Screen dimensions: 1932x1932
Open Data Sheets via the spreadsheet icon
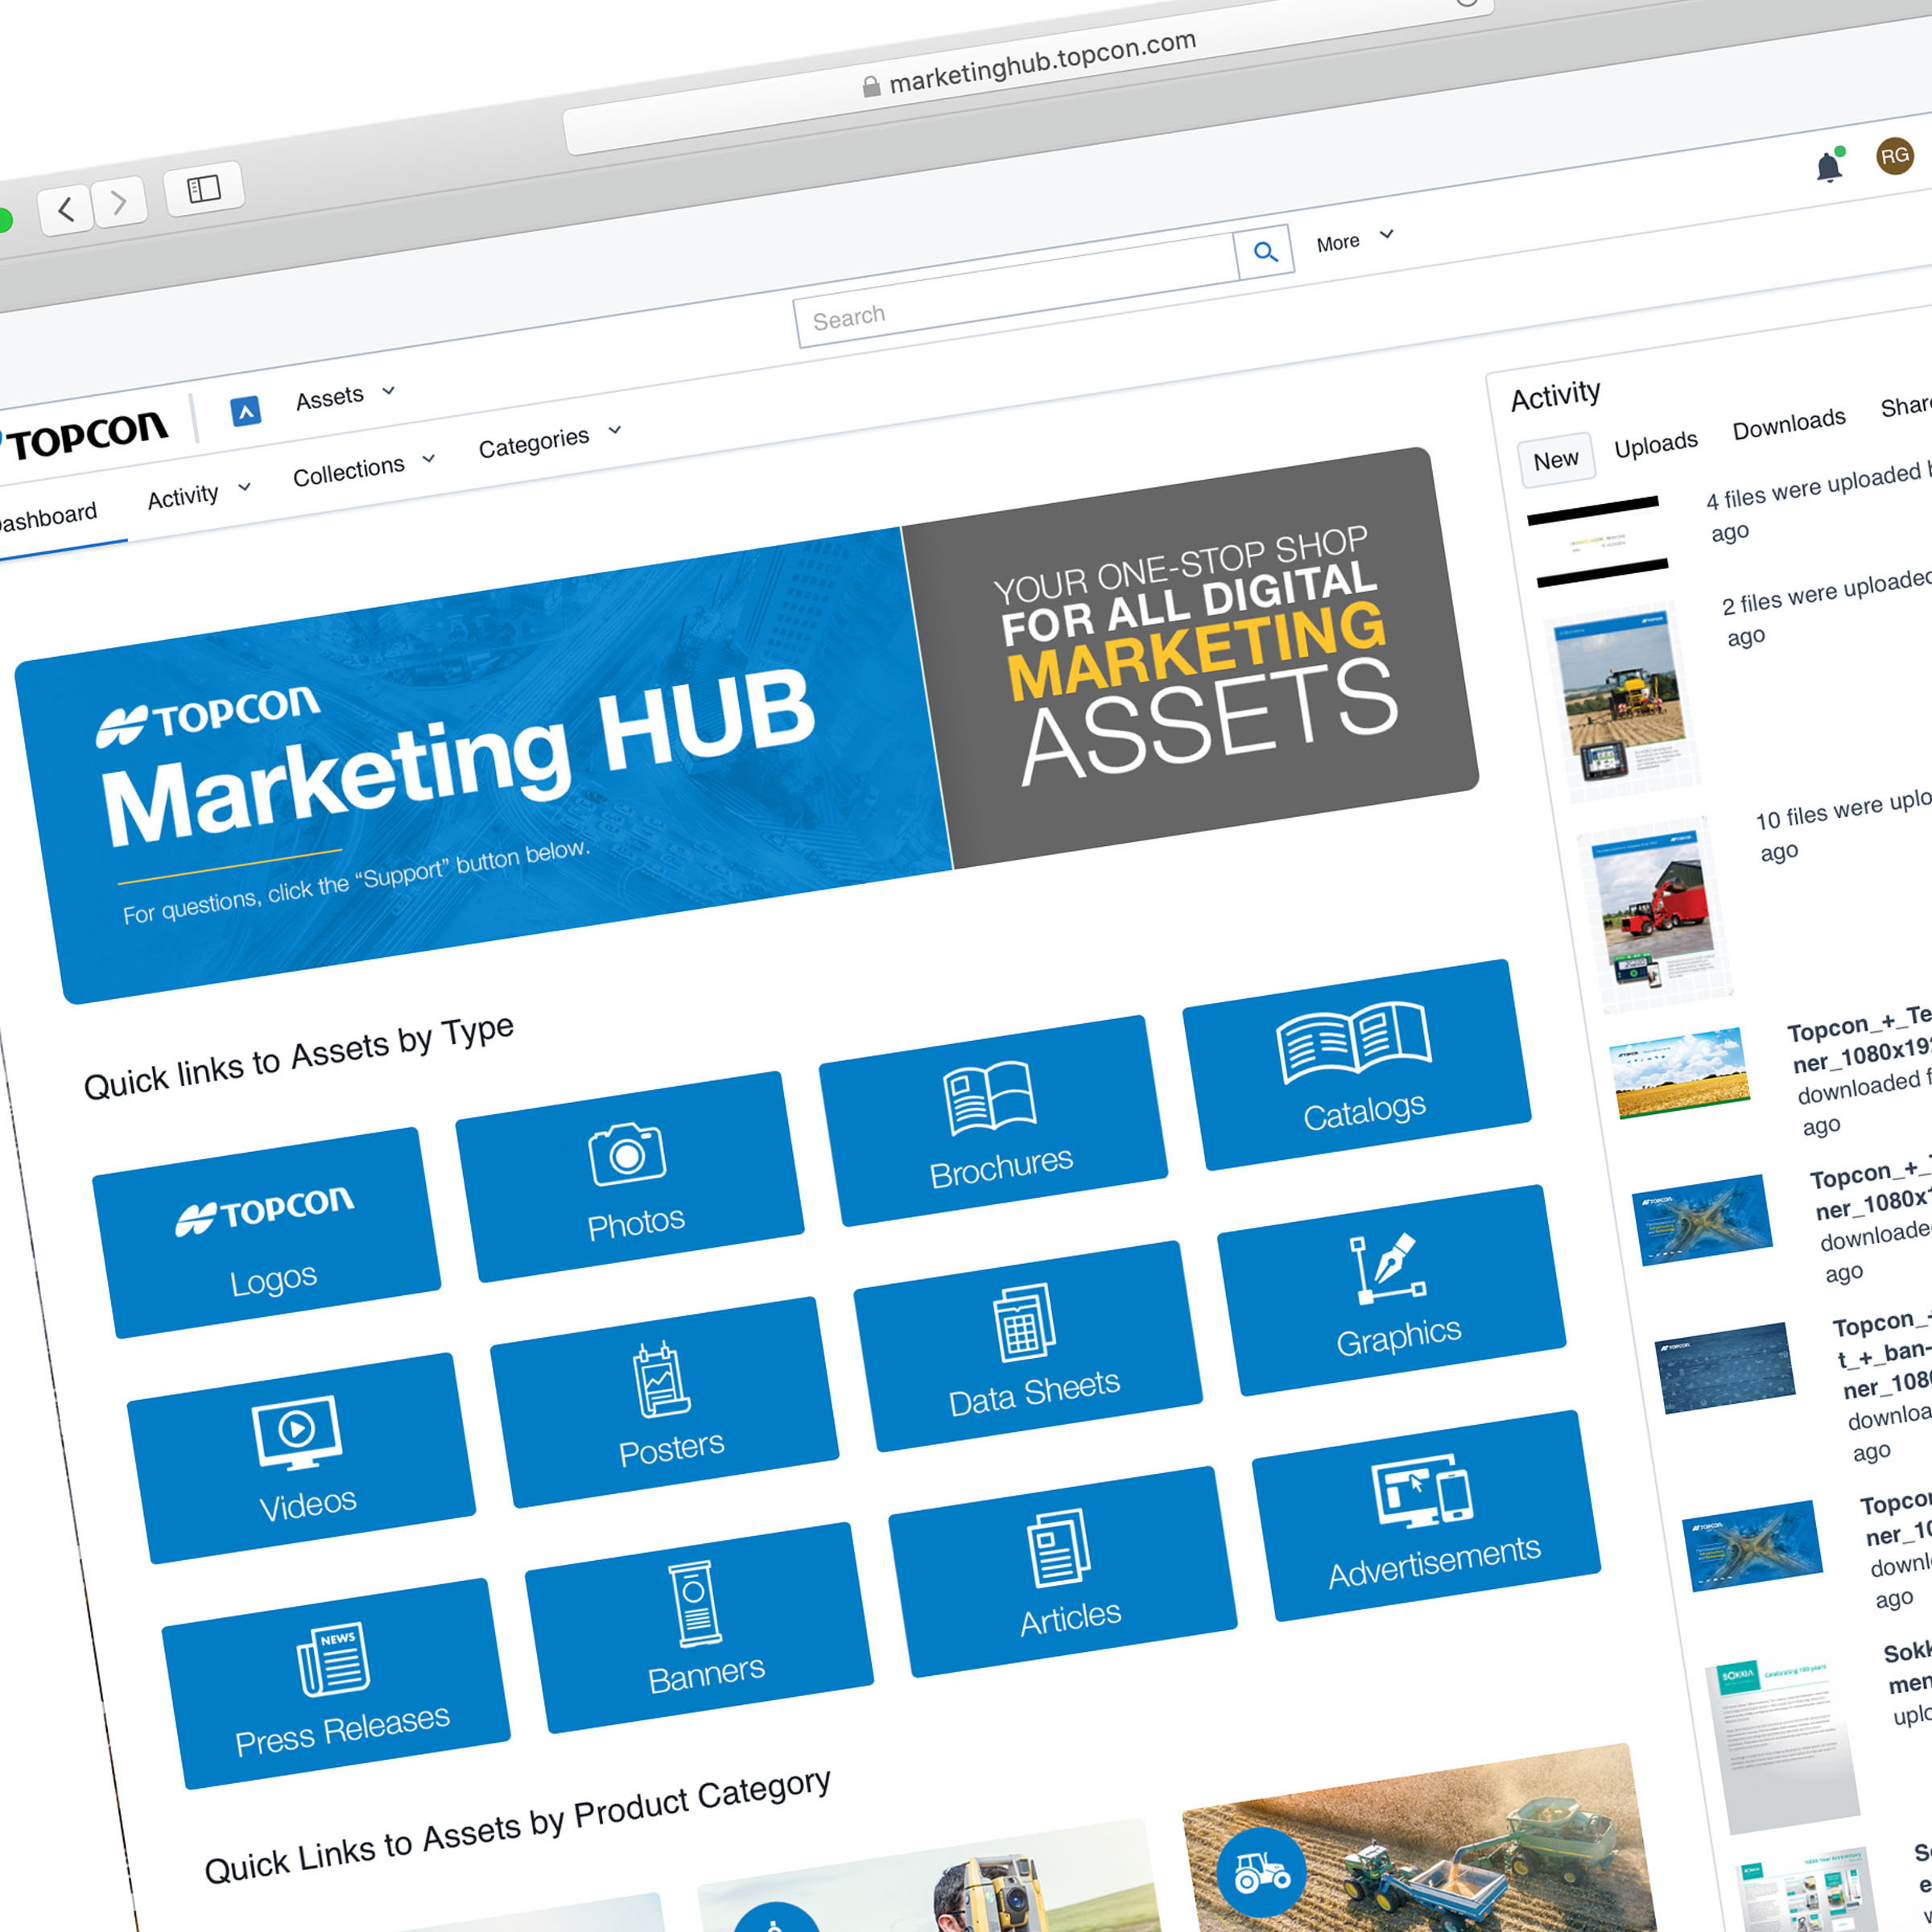[x=1024, y=1322]
